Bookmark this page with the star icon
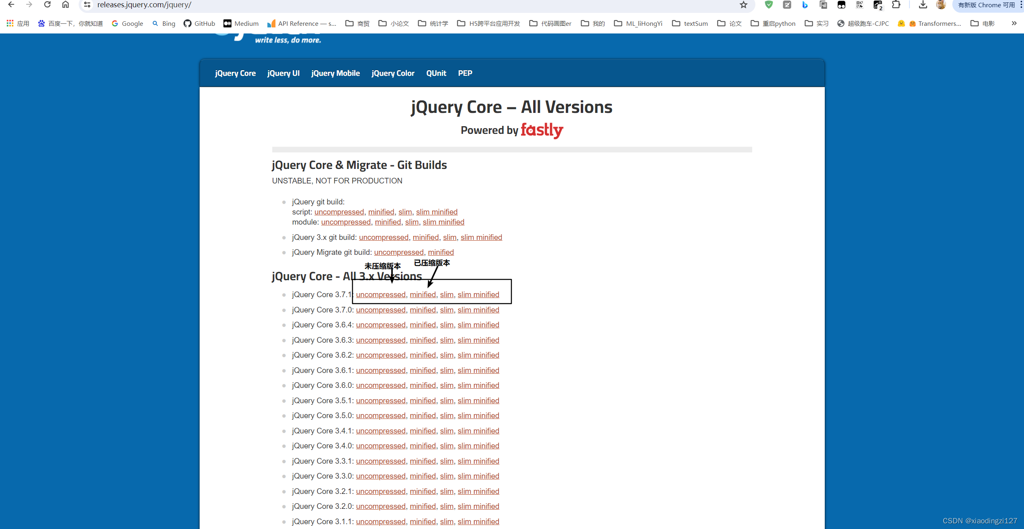Viewport: 1024px width, 529px height. pos(743,5)
